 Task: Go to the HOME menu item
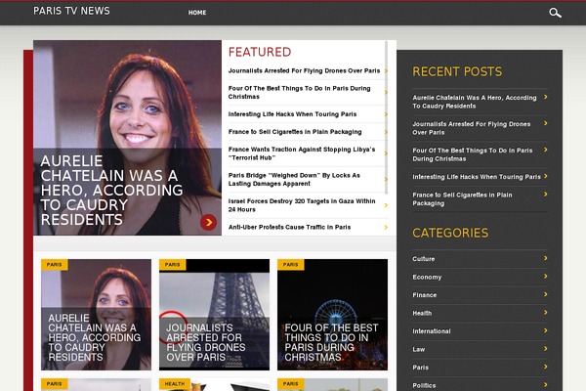pos(197,13)
